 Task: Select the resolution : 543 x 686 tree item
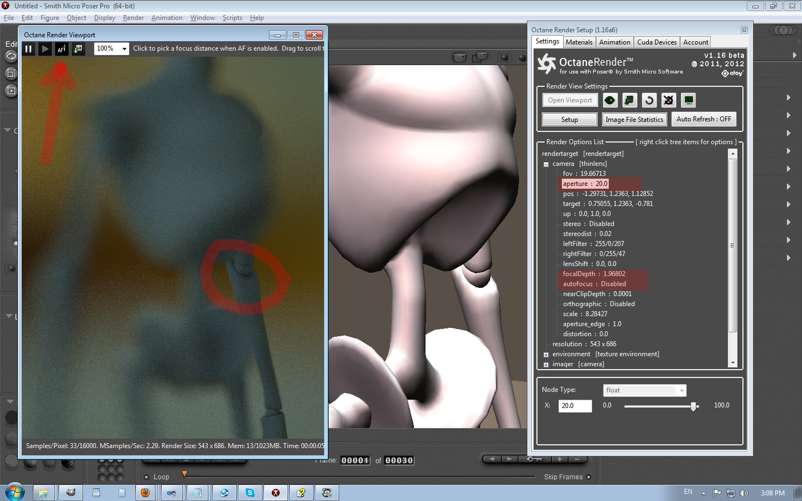584,344
